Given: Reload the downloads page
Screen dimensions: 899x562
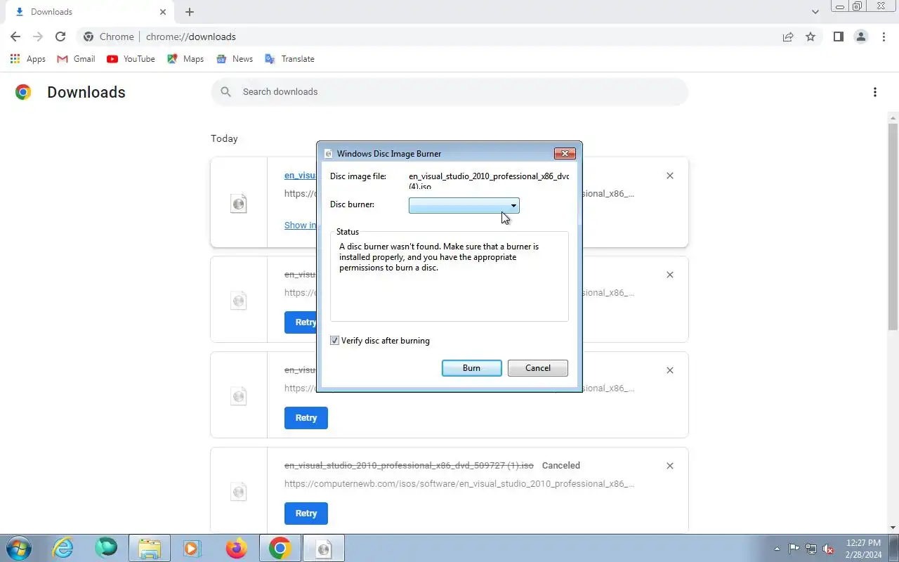Looking at the screenshot, I should pyautogui.click(x=60, y=37).
